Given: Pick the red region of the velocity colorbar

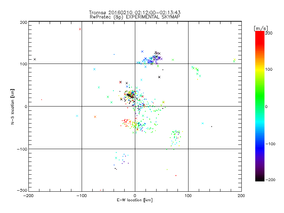Looking at the screenshot, I should coord(260,38).
